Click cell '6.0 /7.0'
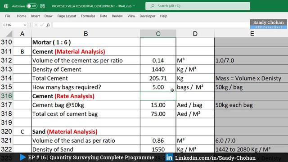The width and height of the screenshot is (288, 162). click(x=251, y=140)
